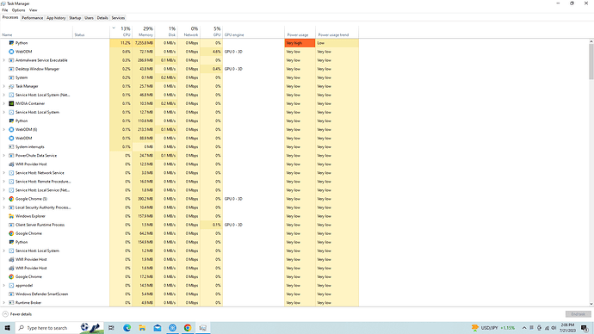
Task: Click the Local Security Authority Process icon
Action: pyautogui.click(x=11, y=207)
